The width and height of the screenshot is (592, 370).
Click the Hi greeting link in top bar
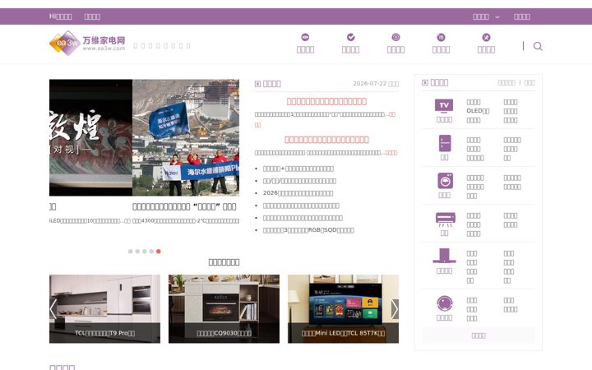pyautogui.click(x=60, y=16)
